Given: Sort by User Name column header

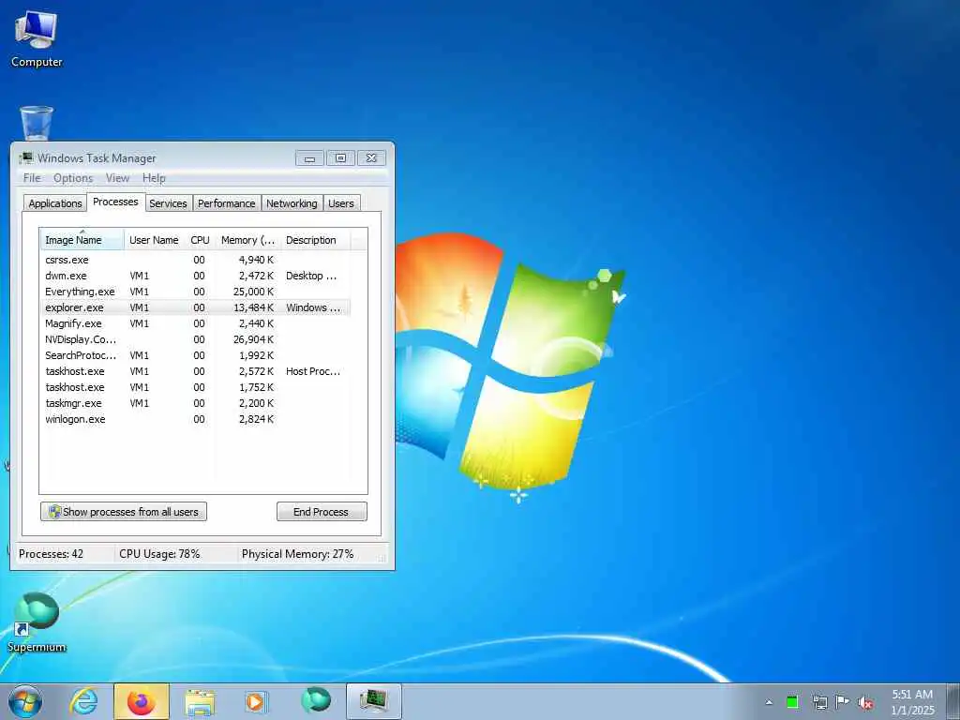Looking at the screenshot, I should pyautogui.click(x=155, y=240).
